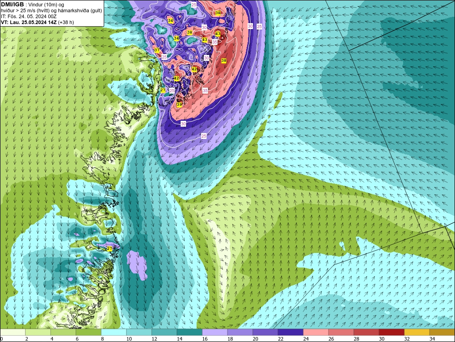Pick the 4–6 m/s green legend swatch
Screen dimensions: 455x342
63,332
